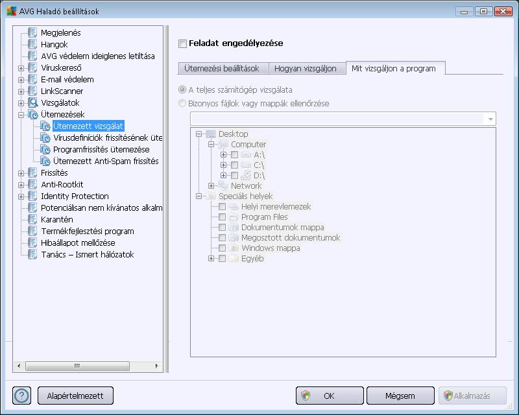The height and width of the screenshot is (415, 519).
Task: Click the Programfrissítés ütemezése icon
Action: click(x=45, y=149)
